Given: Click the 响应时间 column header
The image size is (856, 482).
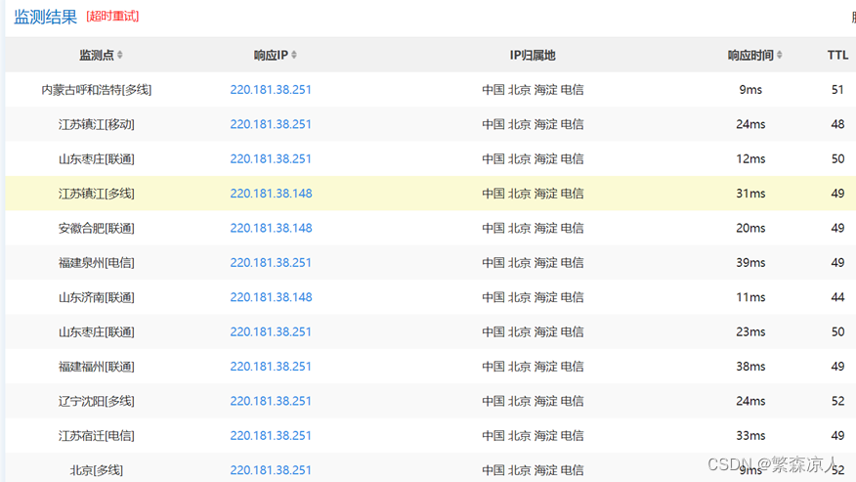Looking at the screenshot, I should (x=750, y=55).
